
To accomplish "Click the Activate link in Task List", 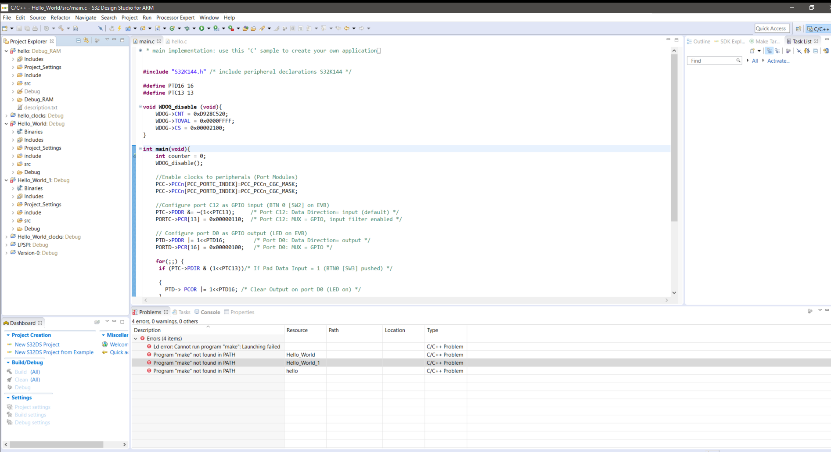I will pos(778,61).
